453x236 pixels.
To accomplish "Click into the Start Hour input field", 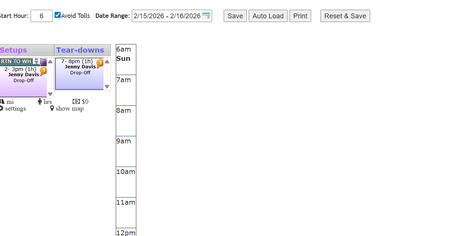I will [41, 16].
